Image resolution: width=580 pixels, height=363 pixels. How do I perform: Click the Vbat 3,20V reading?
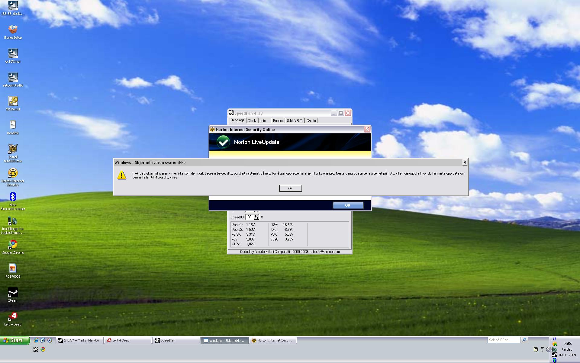pos(282,239)
